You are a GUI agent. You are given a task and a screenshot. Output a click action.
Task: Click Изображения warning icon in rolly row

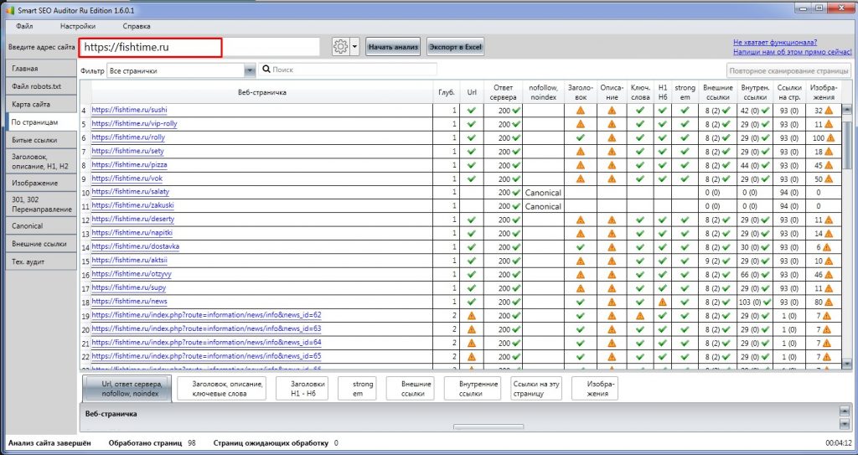pyautogui.click(x=830, y=137)
